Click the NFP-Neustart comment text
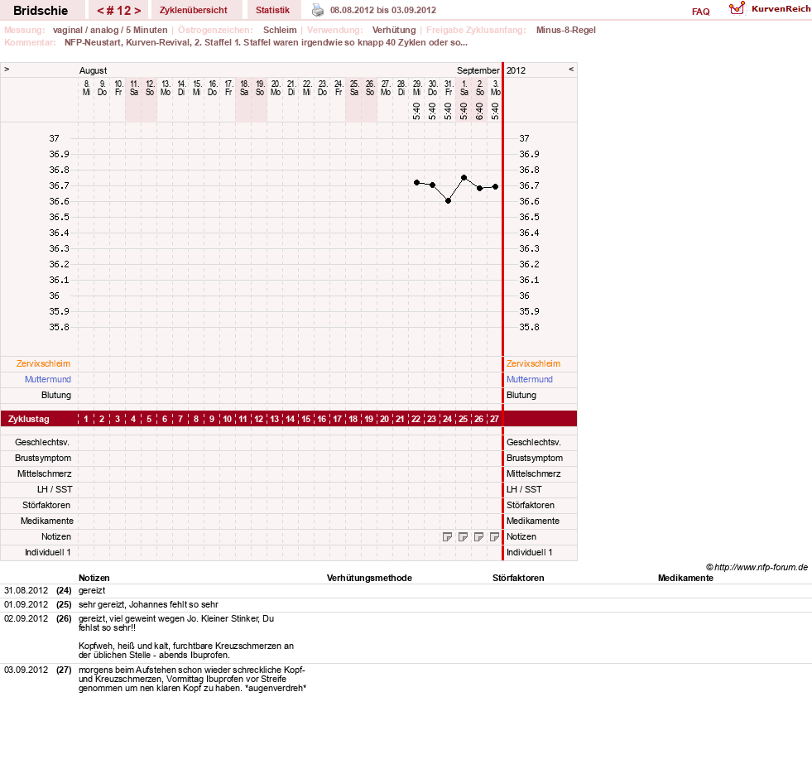812x764 pixels. (x=267, y=42)
